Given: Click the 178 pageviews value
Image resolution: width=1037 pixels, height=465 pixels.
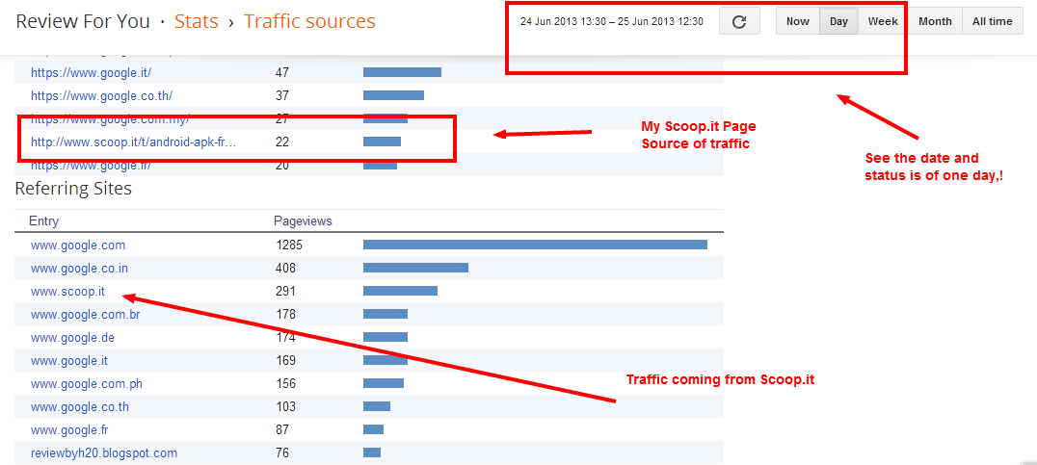Looking at the screenshot, I should [285, 315].
